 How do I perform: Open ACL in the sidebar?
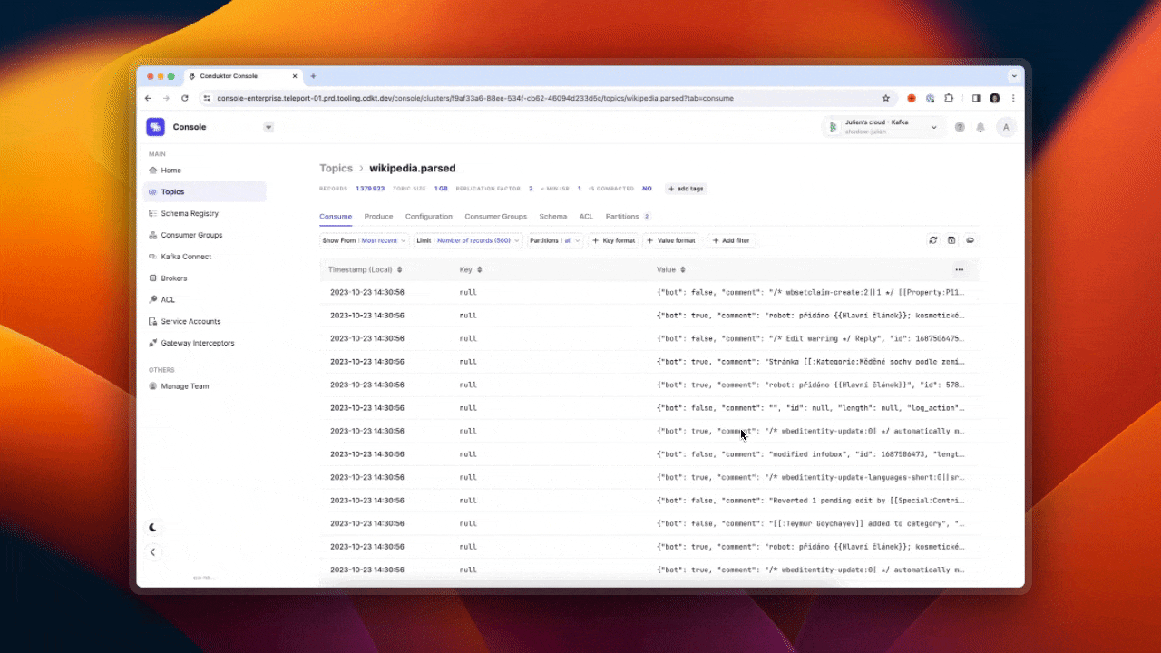[x=205, y=299]
